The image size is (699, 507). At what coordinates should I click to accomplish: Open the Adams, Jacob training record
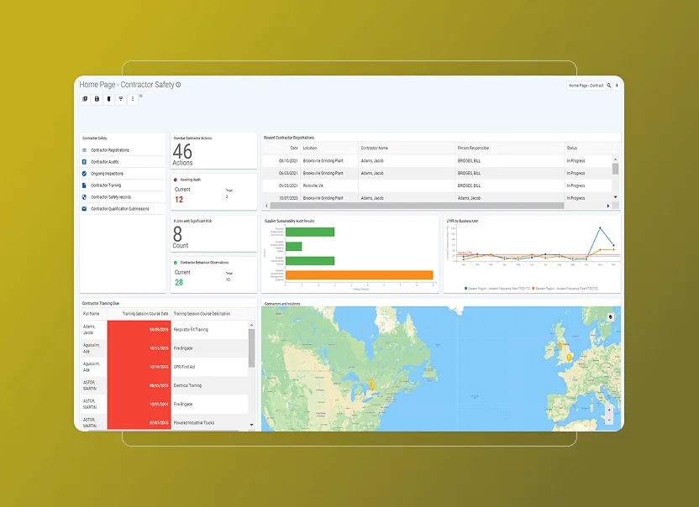(91, 329)
